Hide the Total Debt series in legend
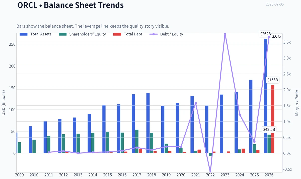Viewport: 301px width, 179px height. pyautogui.click(x=128, y=34)
